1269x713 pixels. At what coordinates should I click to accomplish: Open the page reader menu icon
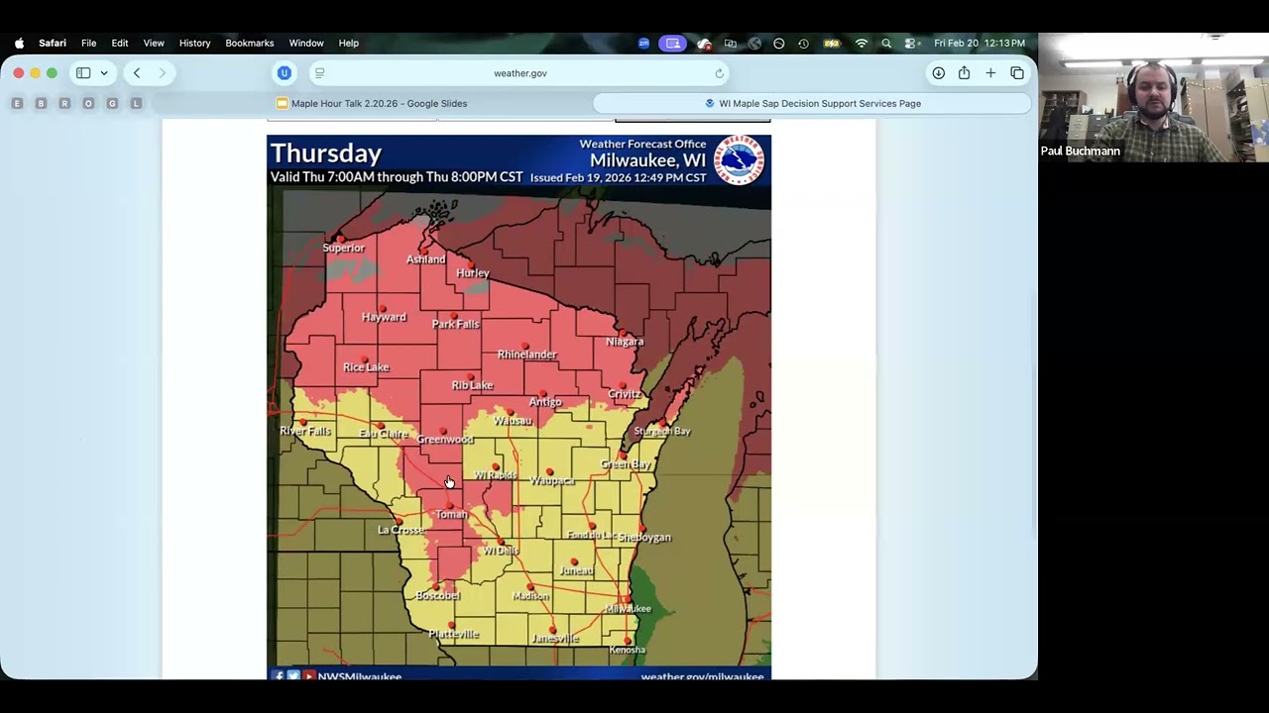pos(319,72)
